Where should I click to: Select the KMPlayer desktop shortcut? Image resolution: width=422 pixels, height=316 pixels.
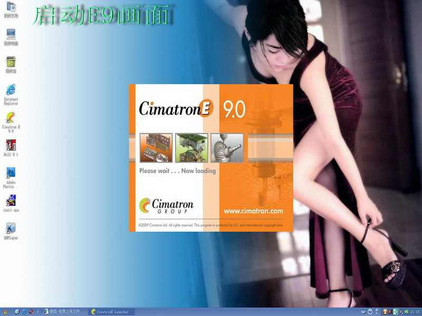(11, 231)
